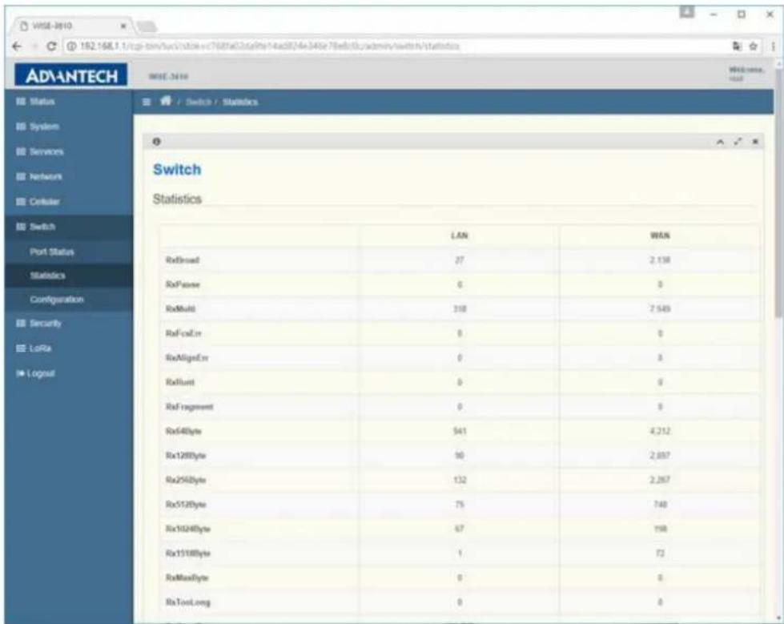Click the welcome user text top right
Viewport: 784px width, 624px height.
click(x=746, y=74)
